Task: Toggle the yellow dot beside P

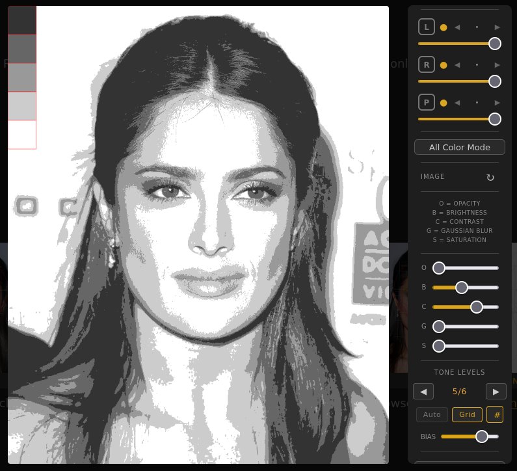Action: (x=444, y=103)
